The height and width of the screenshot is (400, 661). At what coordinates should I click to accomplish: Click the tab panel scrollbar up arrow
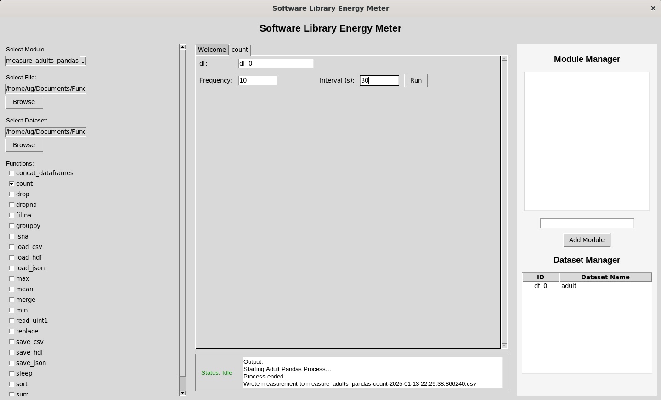504,58
